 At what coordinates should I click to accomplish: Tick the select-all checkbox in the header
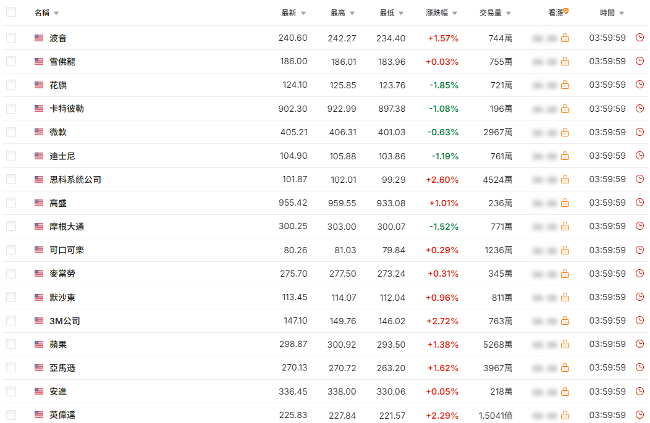[x=11, y=12]
